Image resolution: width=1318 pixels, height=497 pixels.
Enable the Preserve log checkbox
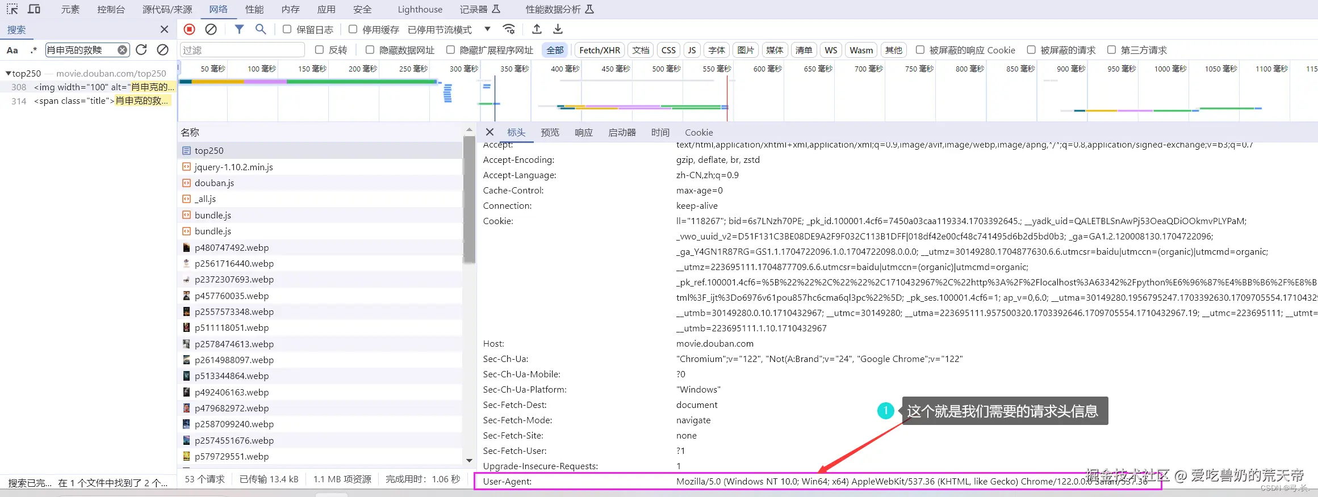coord(287,29)
